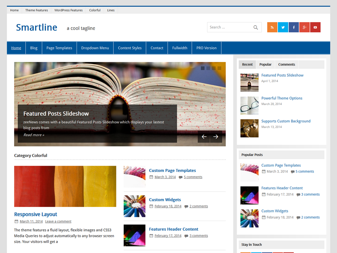Open the PRO Version navigation item

[206, 48]
